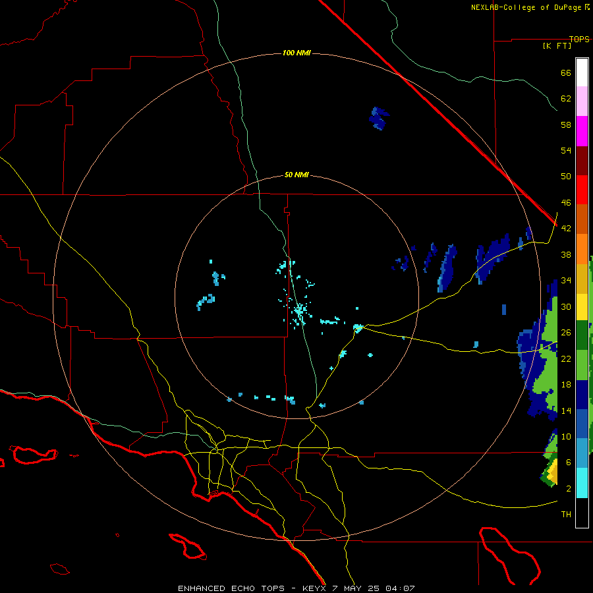This screenshot has width=593, height=593.
Task: Click the TOPS legend title
Action: [x=579, y=39]
